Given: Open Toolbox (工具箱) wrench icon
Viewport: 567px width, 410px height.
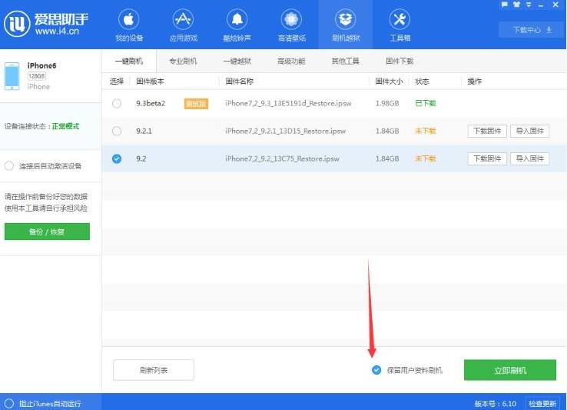Looking at the screenshot, I should pos(400,19).
